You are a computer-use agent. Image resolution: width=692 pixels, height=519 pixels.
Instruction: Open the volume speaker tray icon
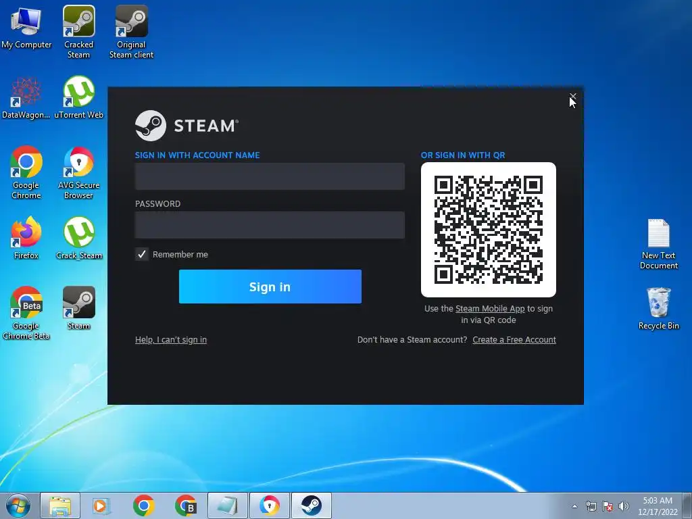coord(624,506)
